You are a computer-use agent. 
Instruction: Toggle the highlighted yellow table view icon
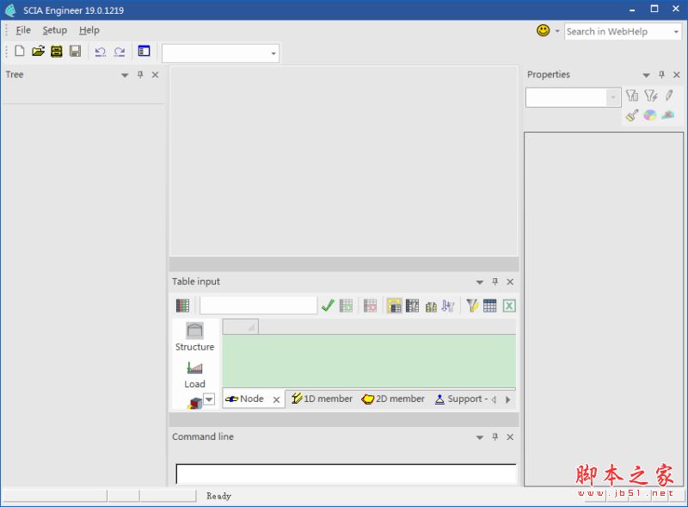point(394,306)
